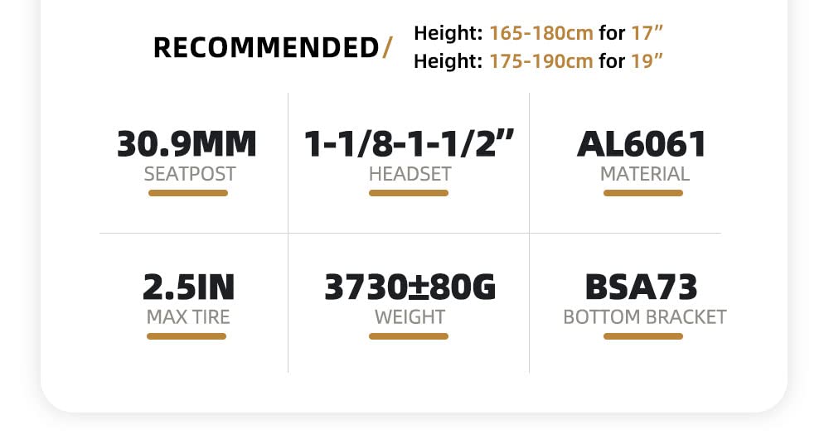
Task: Click the BOTTOM BRACKET label
Action: (644, 316)
